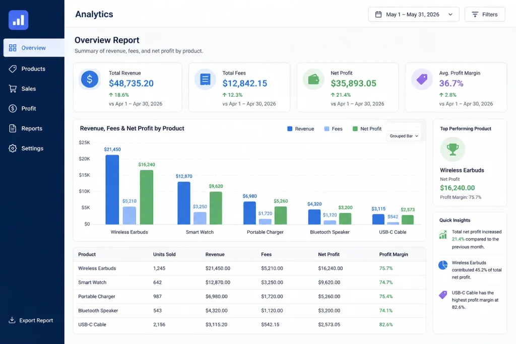The height and width of the screenshot is (344, 516).
Task: Click the Export Report link
Action: [31, 320]
